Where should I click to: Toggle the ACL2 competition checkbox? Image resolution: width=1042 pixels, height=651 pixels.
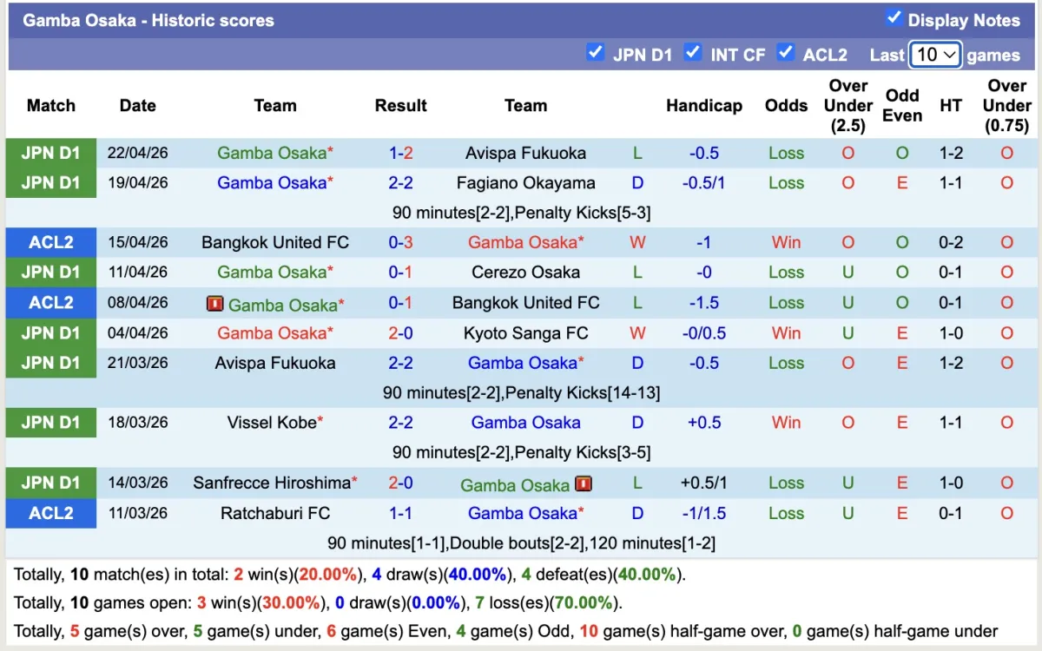(x=785, y=53)
